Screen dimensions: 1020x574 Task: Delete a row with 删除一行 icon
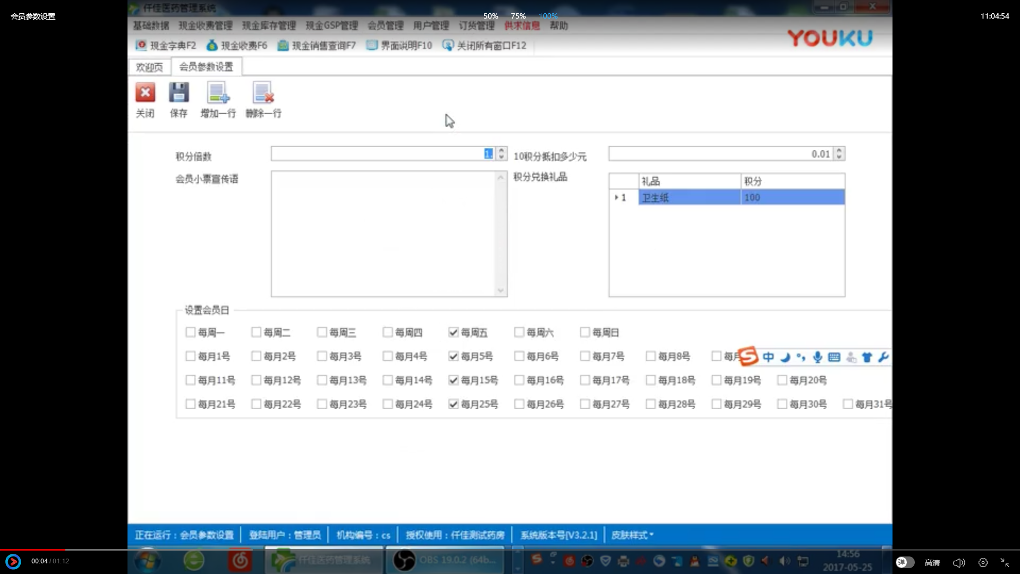263,92
